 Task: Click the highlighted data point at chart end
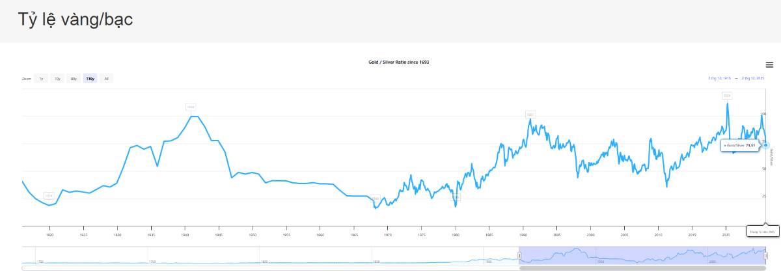coord(765,144)
